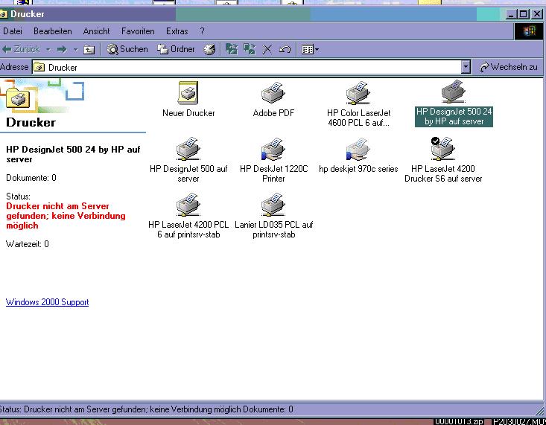Open the Ansicht menu
The width and height of the screenshot is (546, 425).
point(96,31)
